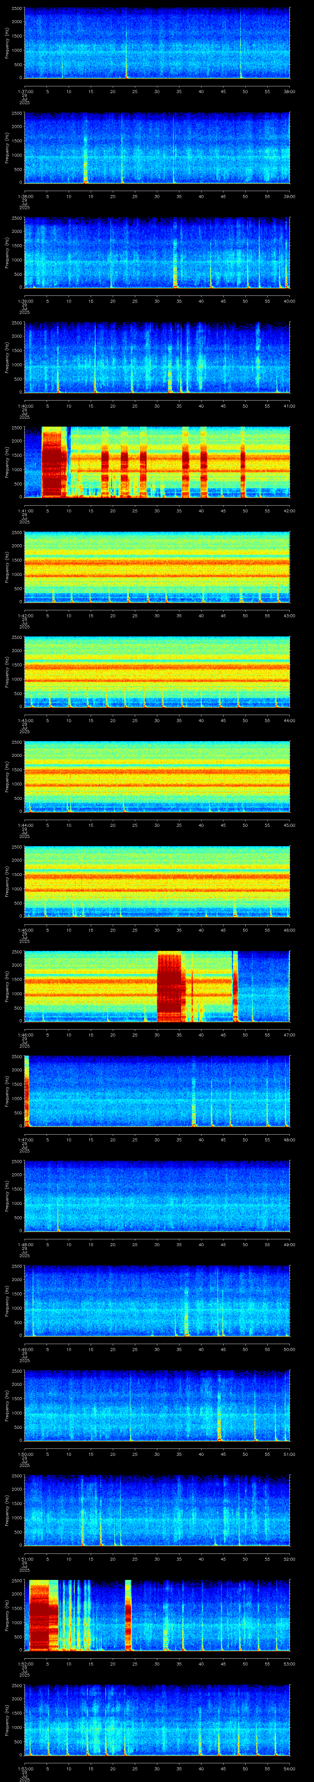
Task: Click the 1:38:00 start time label
Action: [x=25, y=197]
